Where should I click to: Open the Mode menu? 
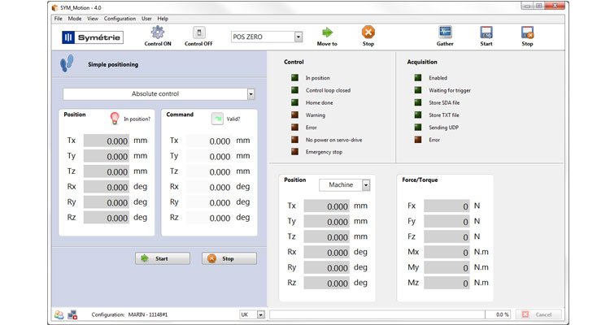click(x=75, y=18)
